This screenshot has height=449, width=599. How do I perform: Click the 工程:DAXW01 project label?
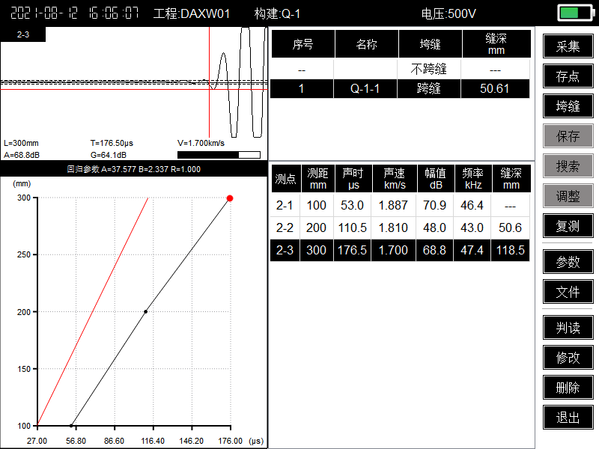pyautogui.click(x=192, y=13)
